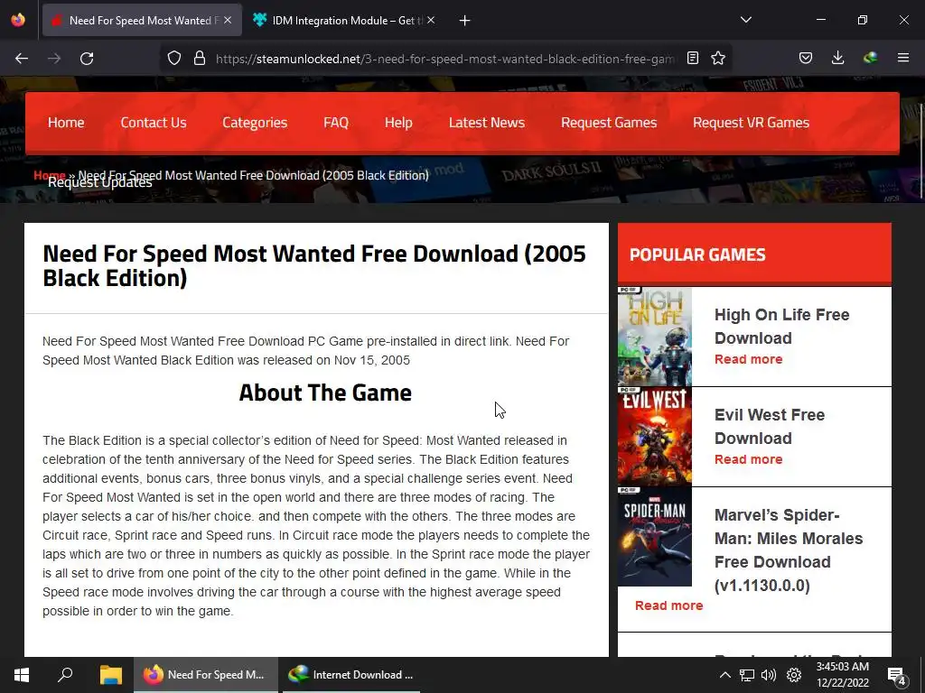Open Marvel's Spider-Man Miles Morales title link
Screen dimensions: 925x693
coord(788,550)
